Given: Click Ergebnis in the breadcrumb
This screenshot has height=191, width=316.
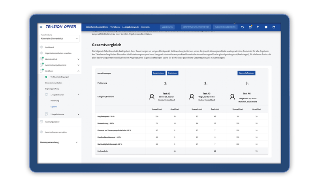Looking at the screenshot, I should point(145,27).
